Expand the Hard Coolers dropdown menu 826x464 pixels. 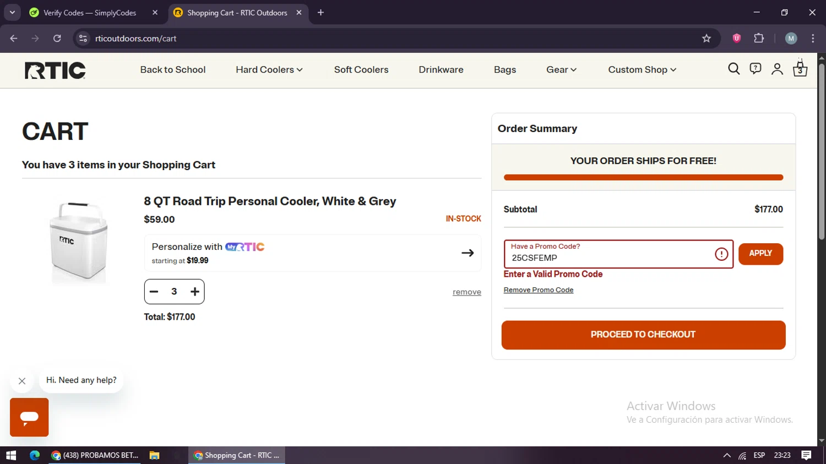[x=269, y=70]
